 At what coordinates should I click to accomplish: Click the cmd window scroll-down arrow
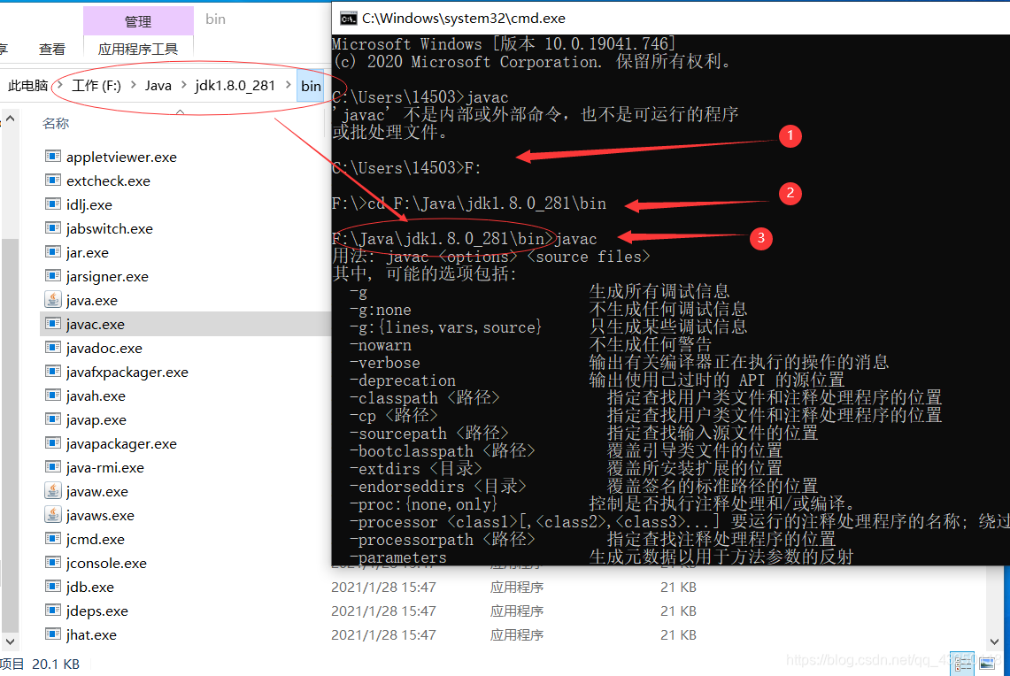pos(994,641)
